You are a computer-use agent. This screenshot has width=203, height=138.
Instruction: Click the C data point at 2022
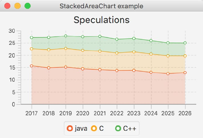[x=117, y=53]
